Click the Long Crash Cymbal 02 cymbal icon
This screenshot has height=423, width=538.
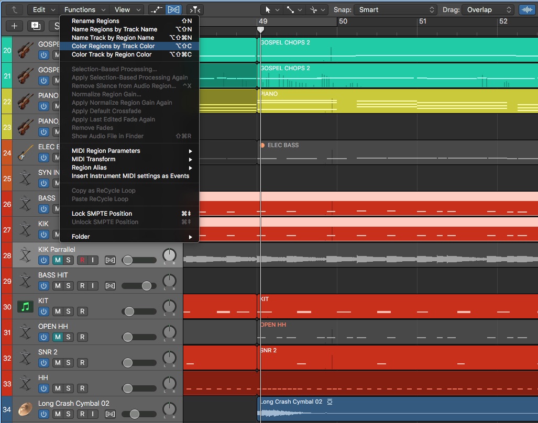[x=25, y=409]
